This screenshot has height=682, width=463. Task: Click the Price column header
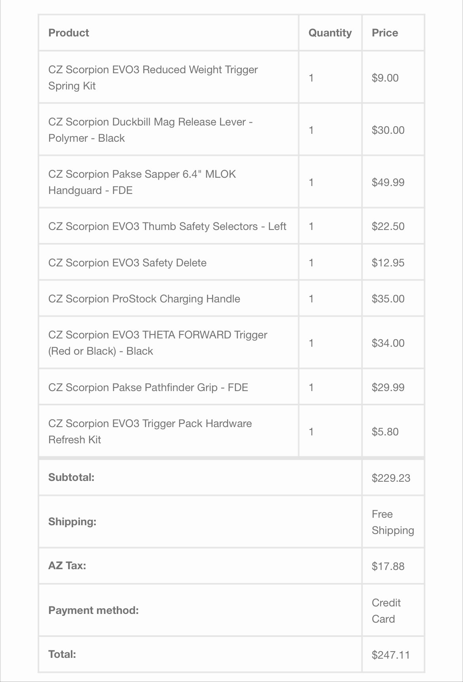tap(385, 33)
